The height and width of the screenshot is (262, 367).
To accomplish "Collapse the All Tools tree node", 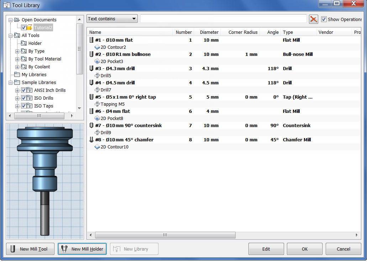I will point(10,36).
